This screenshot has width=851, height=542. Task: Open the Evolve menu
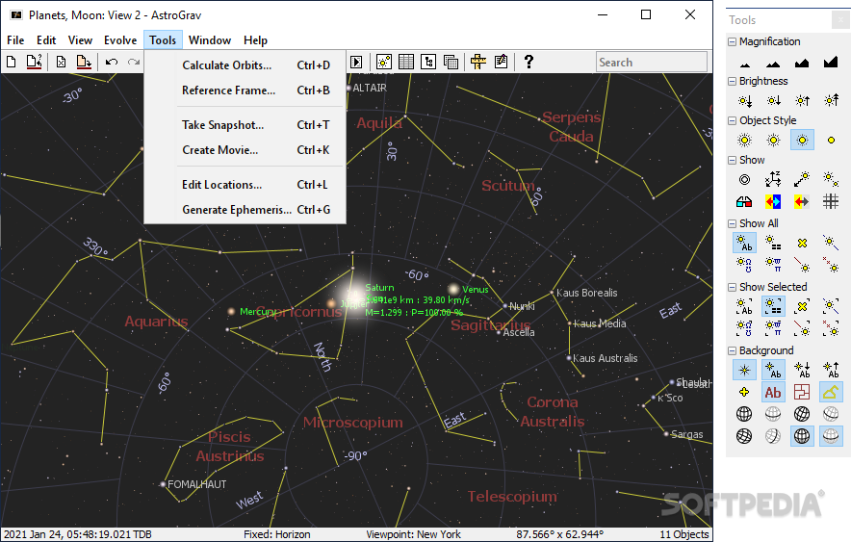pos(120,40)
